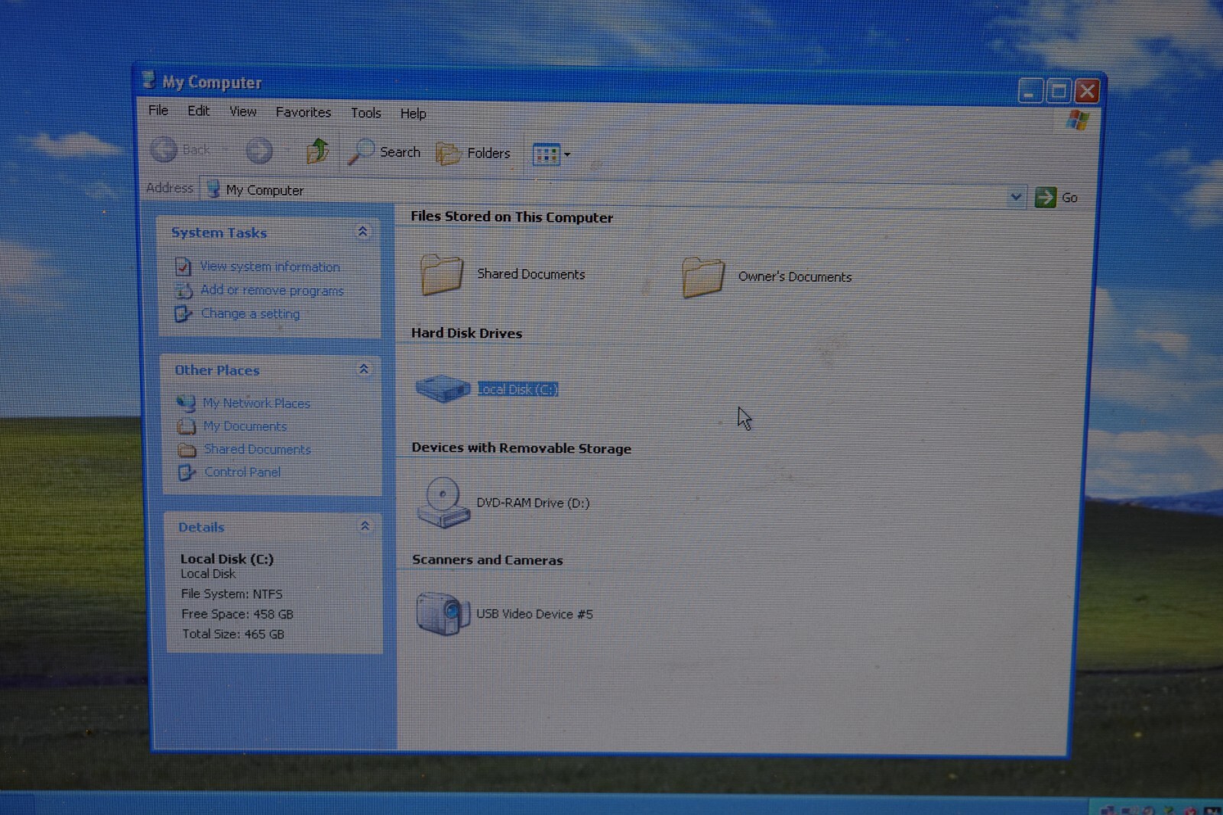Collapse the System Tasks panel
1223x815 pixels.
(x=362, y=231)
